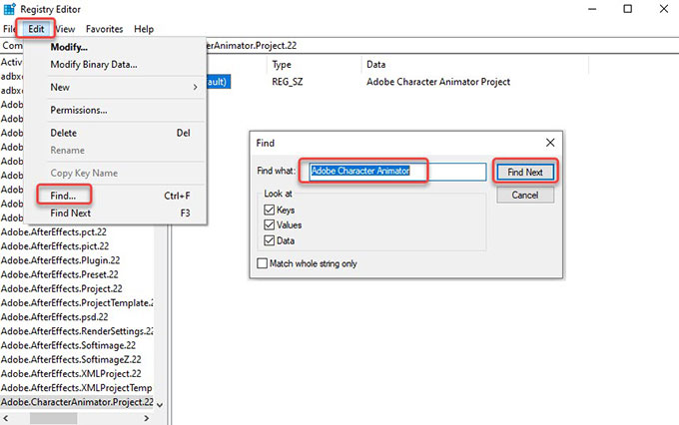Select Adobe.AfterEffects.SoftimageZ.22 key
This screenshot has height=425, width=679.
71,359
